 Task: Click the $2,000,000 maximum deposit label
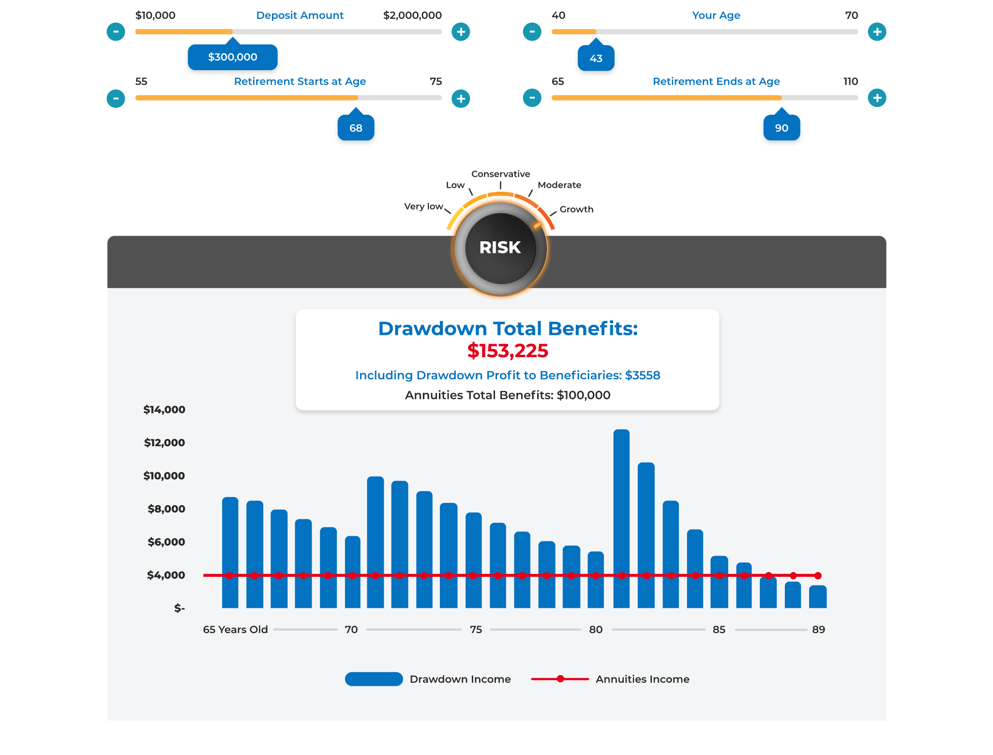pyautogui.click(x=412, y=15)
